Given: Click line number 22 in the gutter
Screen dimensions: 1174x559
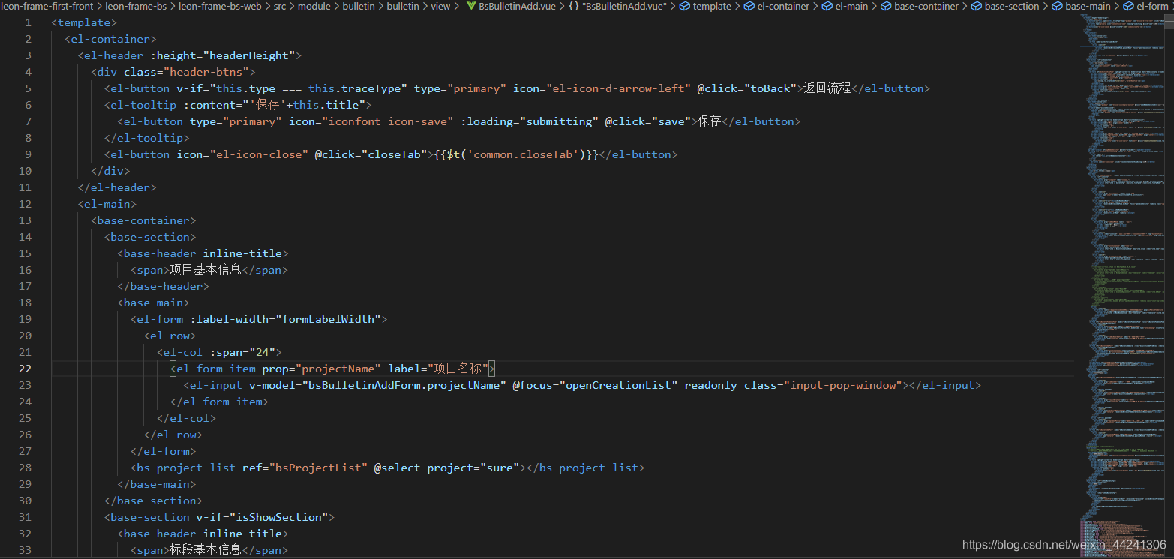Looking at the screenshot, I should click(25, 368).
